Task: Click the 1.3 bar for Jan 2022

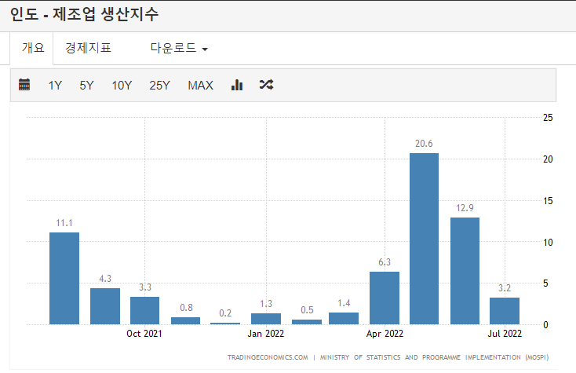Action: click(x=266, y=319)
